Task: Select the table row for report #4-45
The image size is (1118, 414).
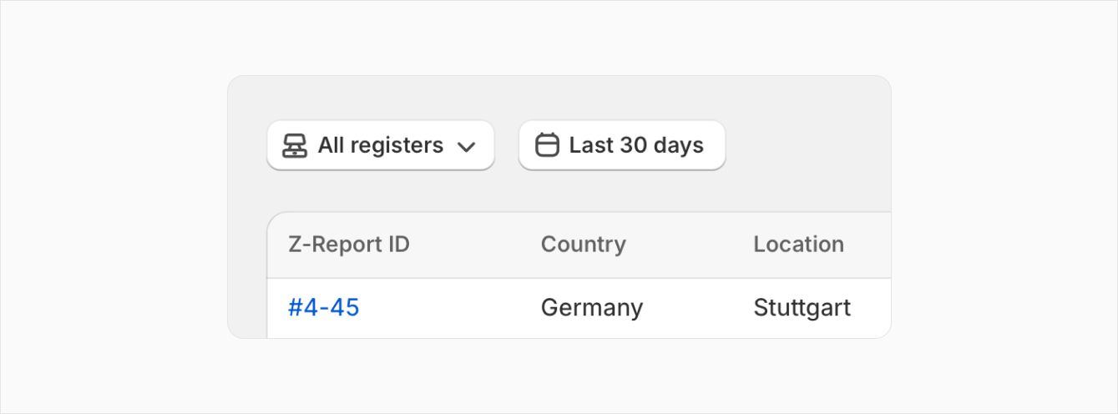Action: (x=579, y=308)
